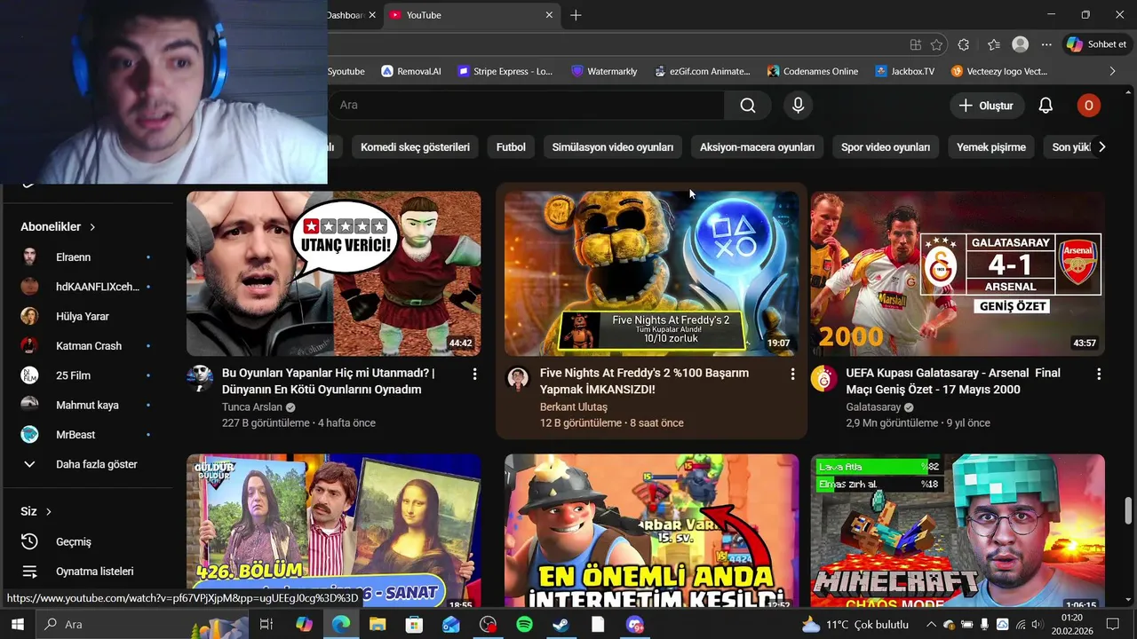Open Windows Start menu
Image resolution: width=1137 pixels, height=639 pixels.
click(x=17, y=625)
